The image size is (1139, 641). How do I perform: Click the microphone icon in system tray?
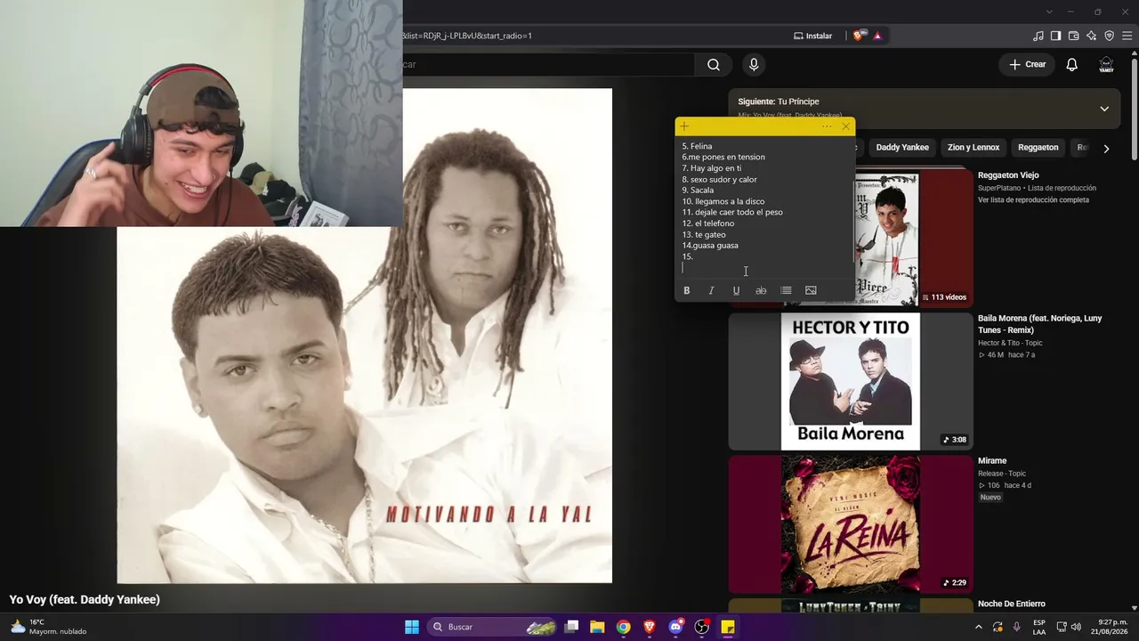1016,627
